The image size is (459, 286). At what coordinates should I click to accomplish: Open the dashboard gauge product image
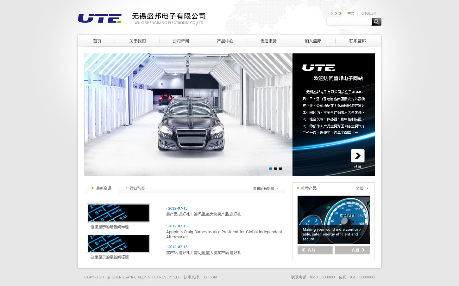coord(334,220)
